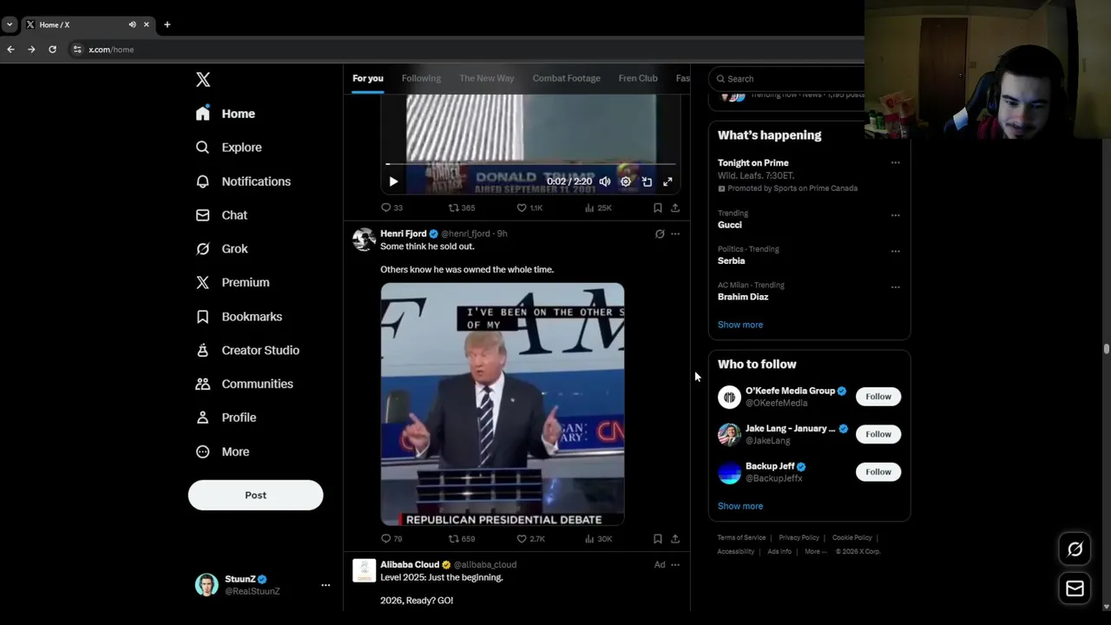Open Premium in left navigation
The image size is (1111, 625).
[233, 283]
